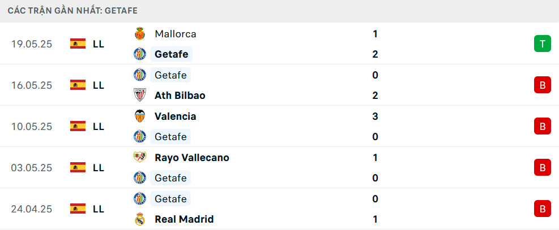
Task: Click Spain flag for 19.05.25 match
Action: click(78, 44)
